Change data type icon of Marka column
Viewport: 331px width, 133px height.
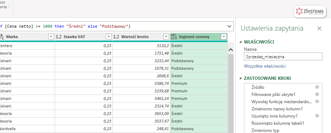(x=2, y=37)
